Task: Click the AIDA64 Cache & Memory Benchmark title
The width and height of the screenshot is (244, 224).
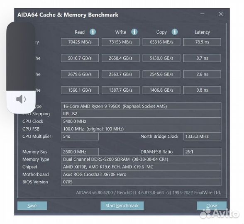Action: (68, 15)
